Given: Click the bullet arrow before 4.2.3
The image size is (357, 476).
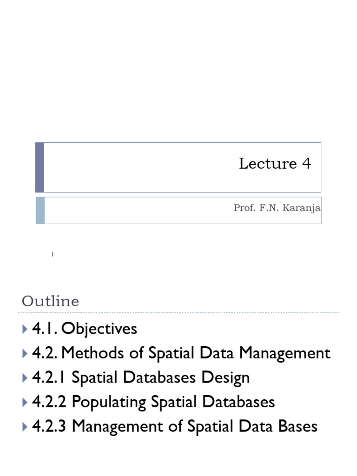Looking at the screenshot, I should point(25,427).
